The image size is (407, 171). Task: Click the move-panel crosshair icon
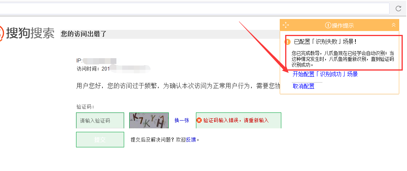[x=286, y=25]
